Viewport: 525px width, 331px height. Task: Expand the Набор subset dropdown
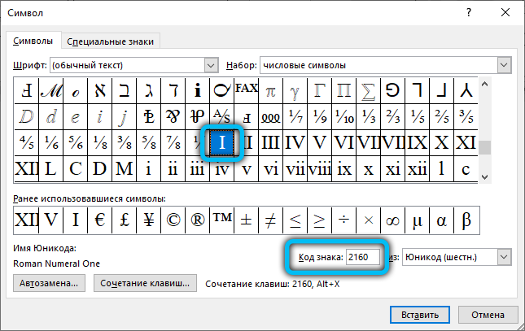point(505,65)
